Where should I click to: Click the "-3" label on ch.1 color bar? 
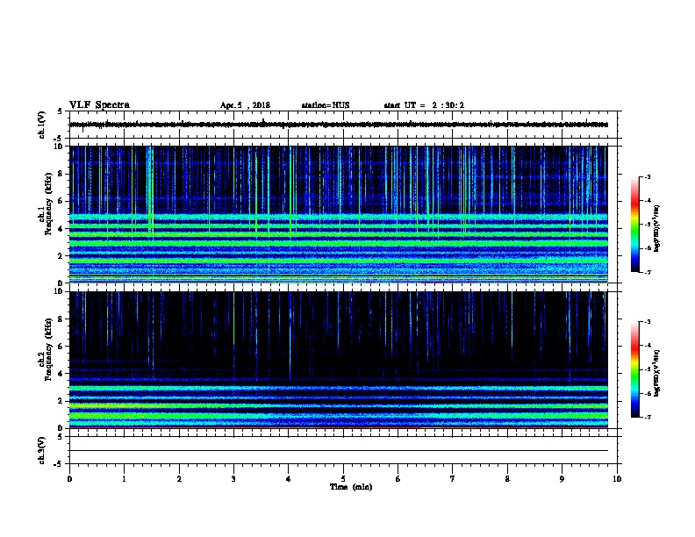tap(647, 176)
